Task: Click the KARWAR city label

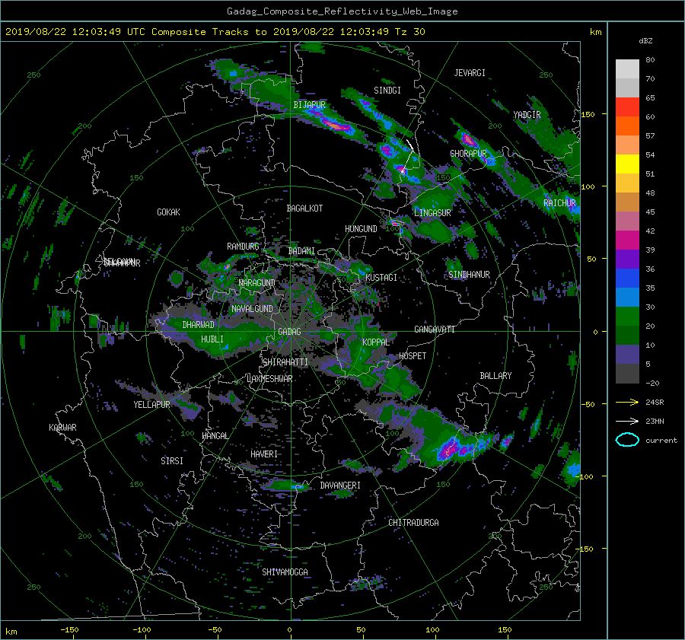Action: [62, 428]
